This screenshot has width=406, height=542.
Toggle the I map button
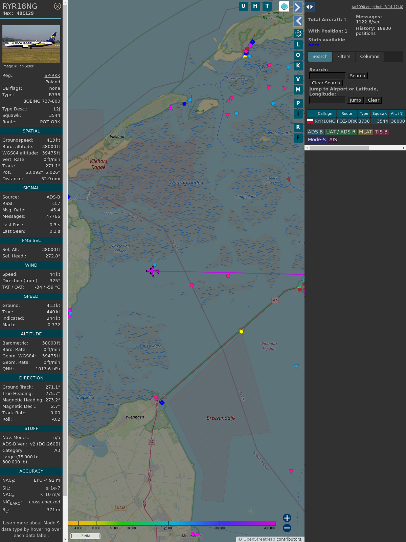[298, 114]
